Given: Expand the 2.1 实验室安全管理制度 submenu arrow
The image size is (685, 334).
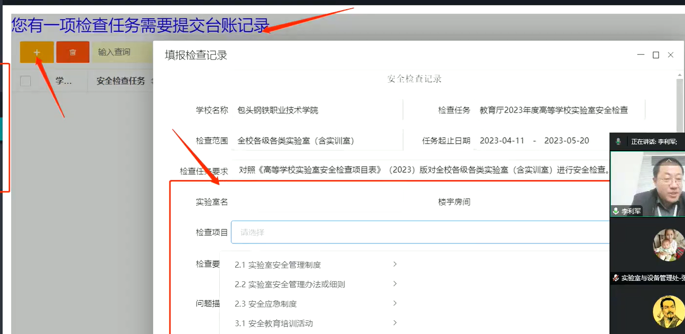Looking at the screenshot, I should click(395, 264).
